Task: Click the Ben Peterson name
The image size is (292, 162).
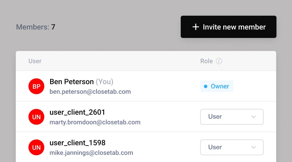Action: pyautogui.click(x=72, y=82)
